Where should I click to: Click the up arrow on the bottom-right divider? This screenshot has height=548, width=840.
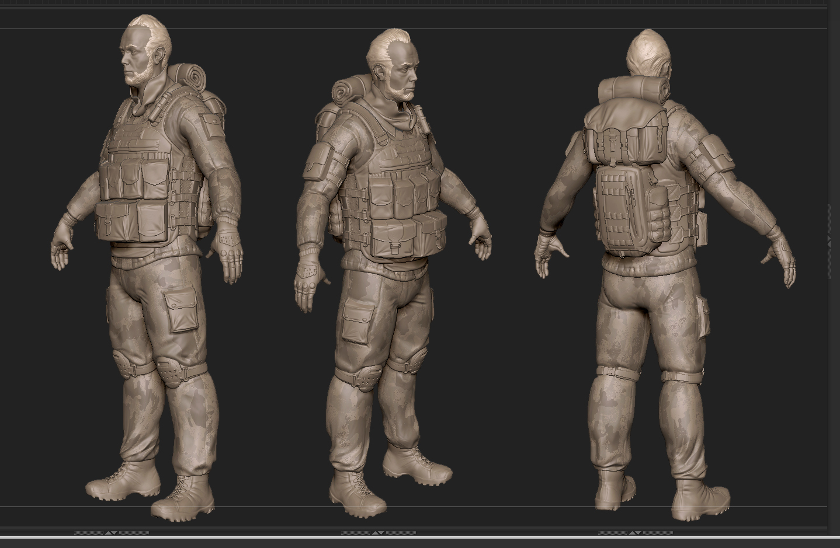tap(632, 533)
